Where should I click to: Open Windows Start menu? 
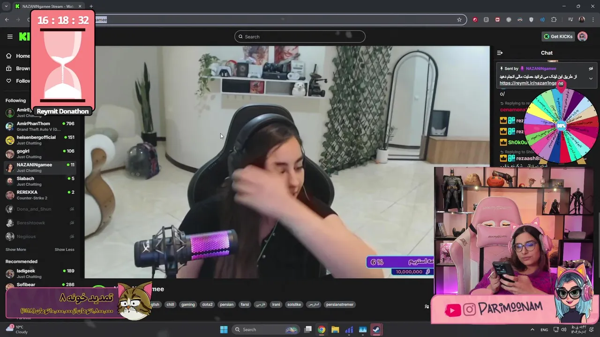tap(224, 330)
